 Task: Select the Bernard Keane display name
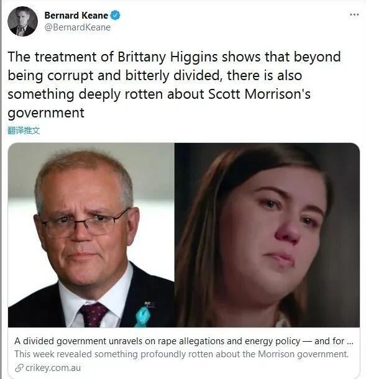coord(76,16)
